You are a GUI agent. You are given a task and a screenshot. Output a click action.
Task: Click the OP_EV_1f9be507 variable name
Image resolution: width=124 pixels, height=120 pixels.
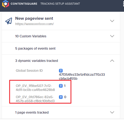point(35,88)
